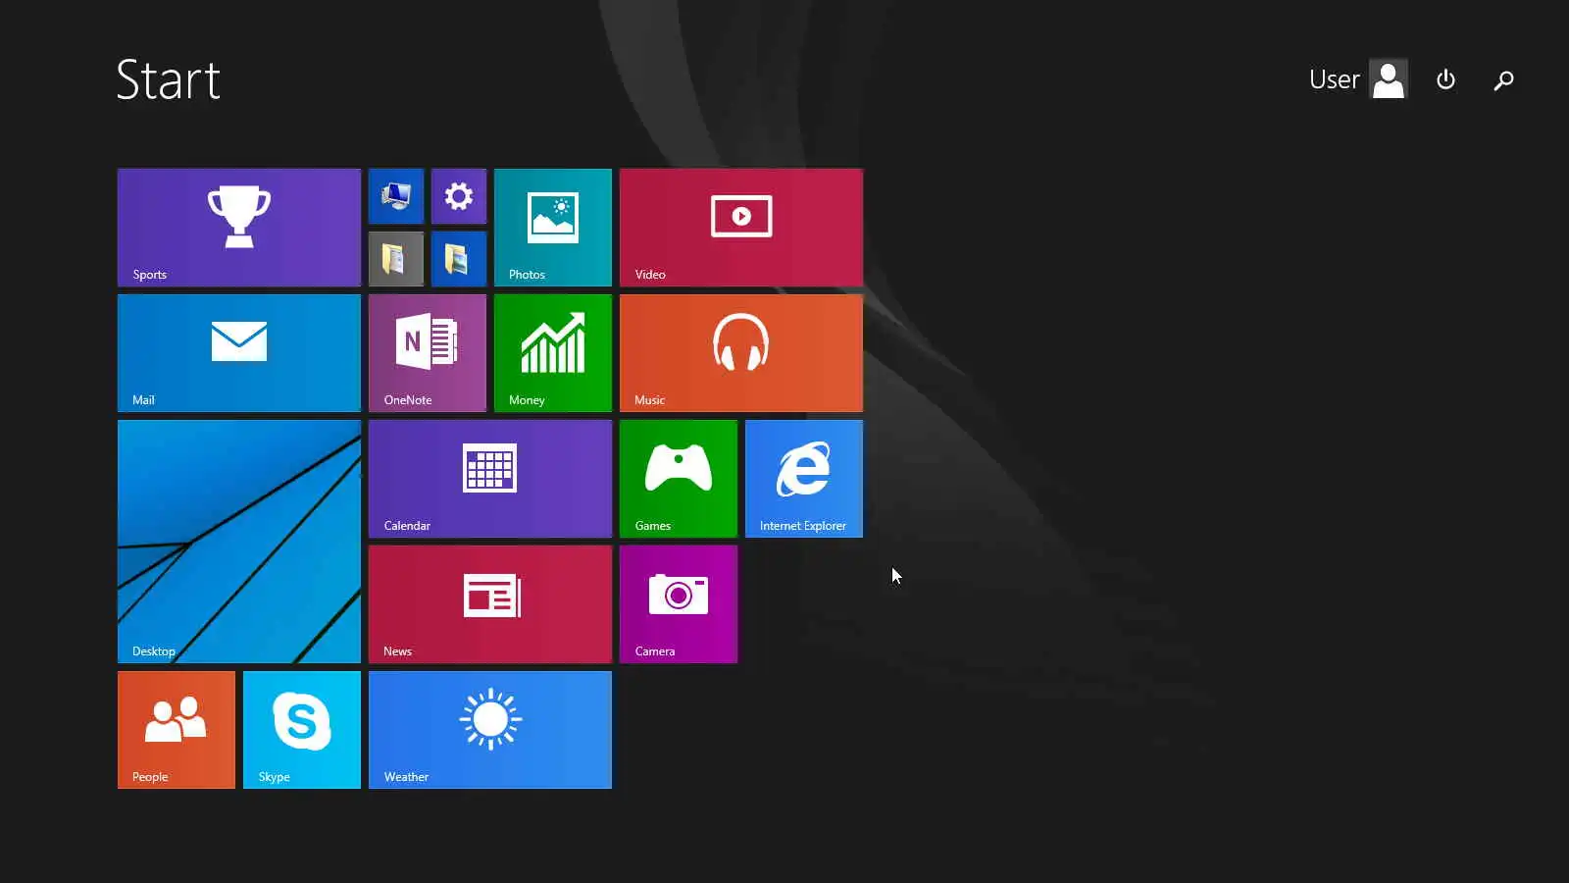Switch to the Desktop tile
Screen dimensions: 1569x883
pyautogui.click(x=239, y=542)
